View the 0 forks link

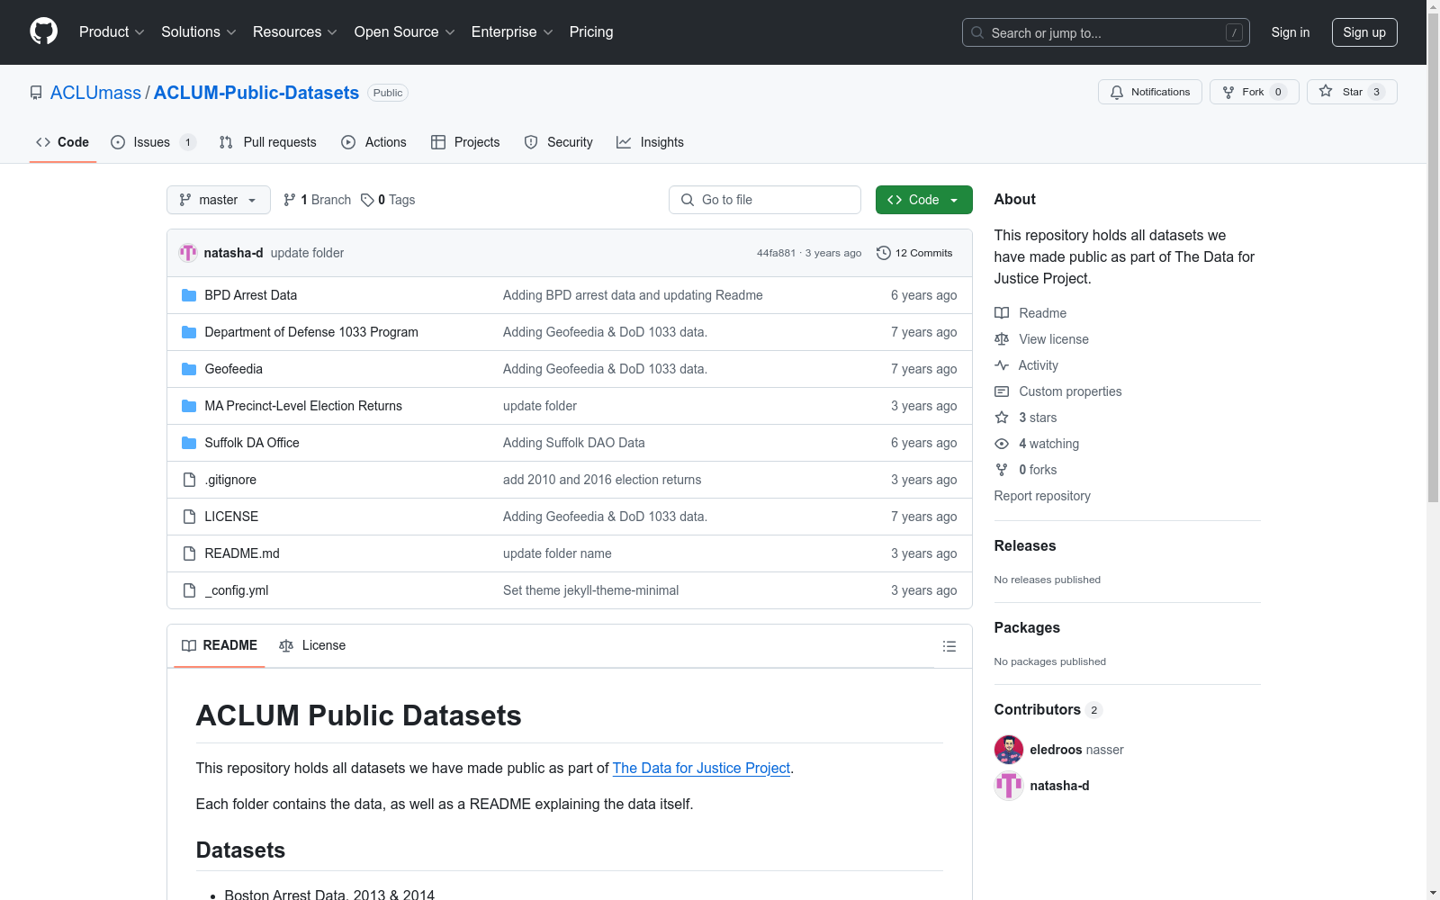coord(1026,470)
